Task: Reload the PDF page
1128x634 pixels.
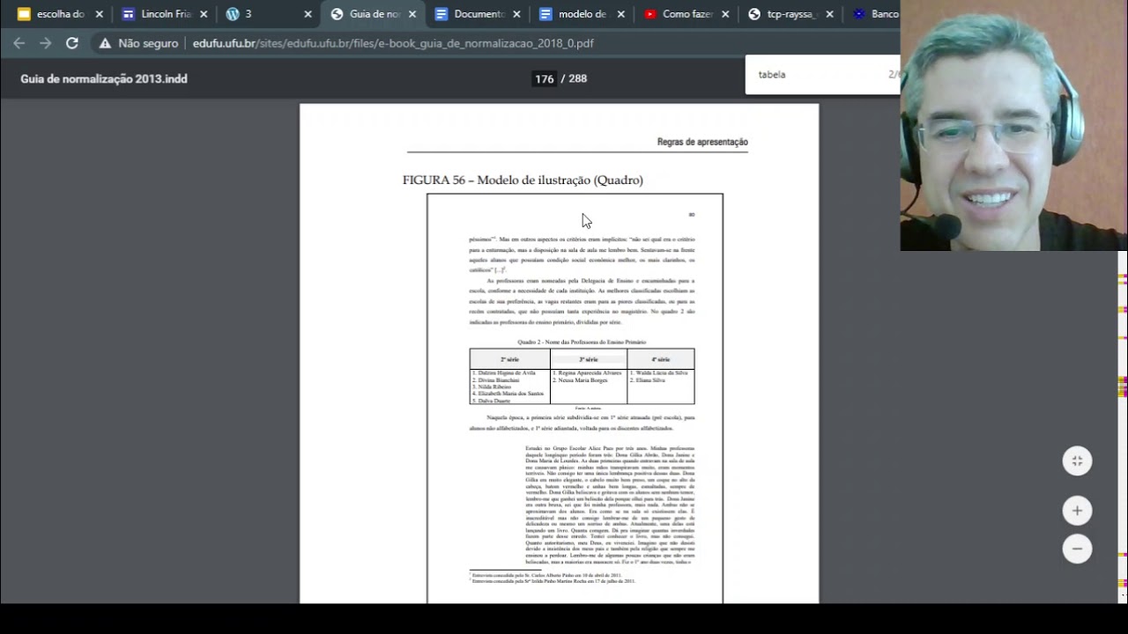Action: click(x=72, y=43)
